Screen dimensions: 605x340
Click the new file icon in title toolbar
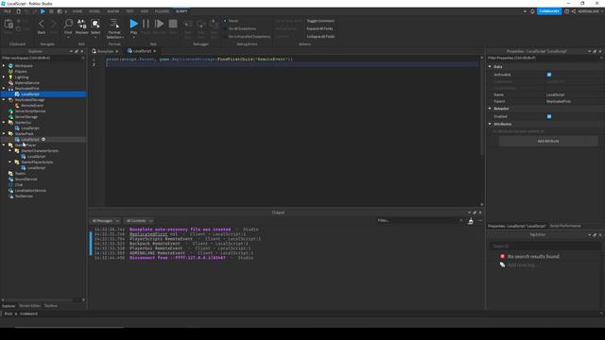coord(18,11)
